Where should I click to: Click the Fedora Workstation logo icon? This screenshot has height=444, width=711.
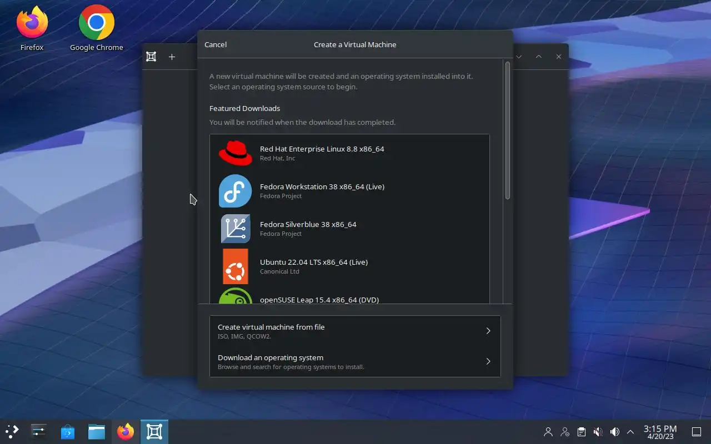[236, 191]
